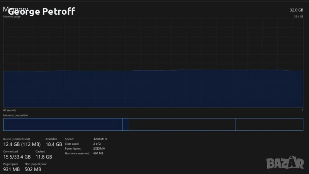Click the 32.0 GB total memory label
This screenshot has height=174, width=309.
(x=296, y=10)
